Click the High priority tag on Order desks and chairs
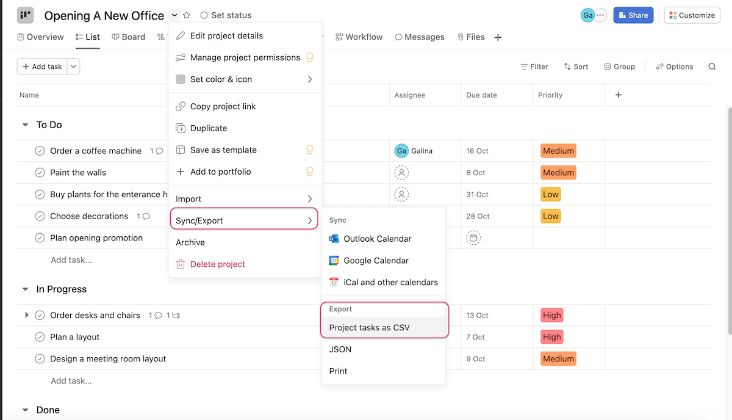Viewport: 732px width, 420px height. (551, 315)
